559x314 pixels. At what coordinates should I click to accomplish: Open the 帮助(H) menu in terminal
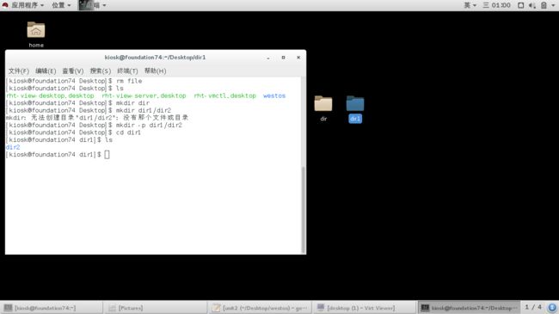[155, 71]
